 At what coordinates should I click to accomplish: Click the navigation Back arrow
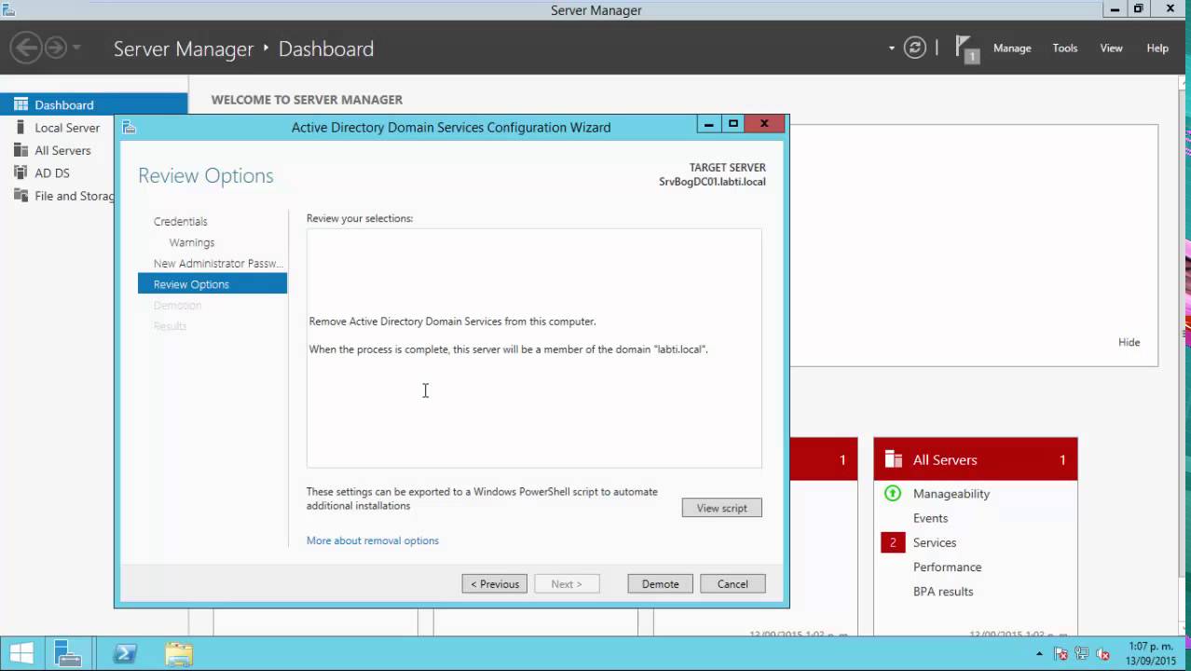[27, 48]
